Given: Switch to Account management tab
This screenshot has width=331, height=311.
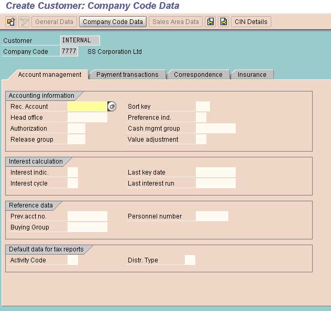Looking at the screenshot, I should [x=49, y=75].
